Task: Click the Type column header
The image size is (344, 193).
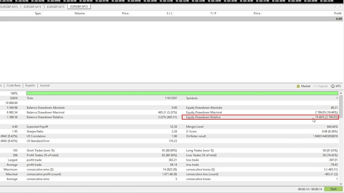Action: 38,13
